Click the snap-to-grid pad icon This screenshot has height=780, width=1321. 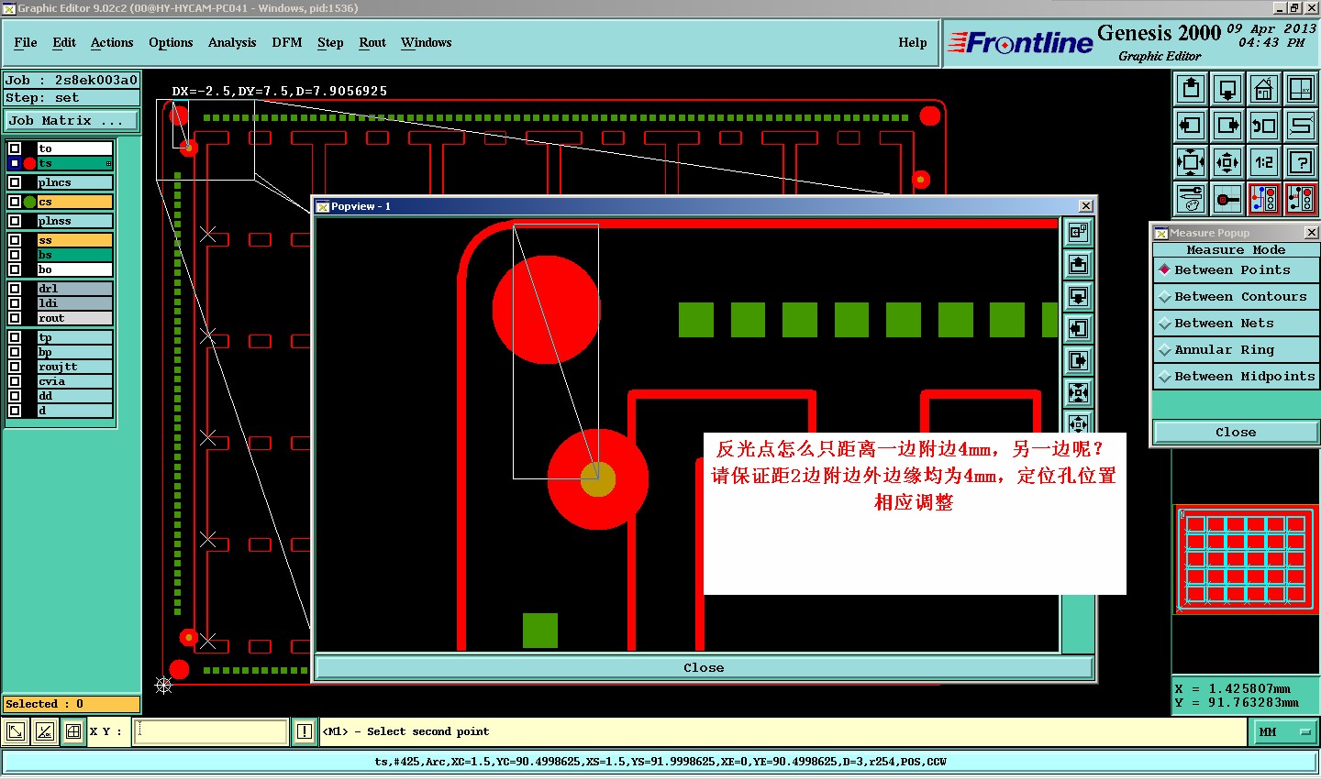point(1227,198)
